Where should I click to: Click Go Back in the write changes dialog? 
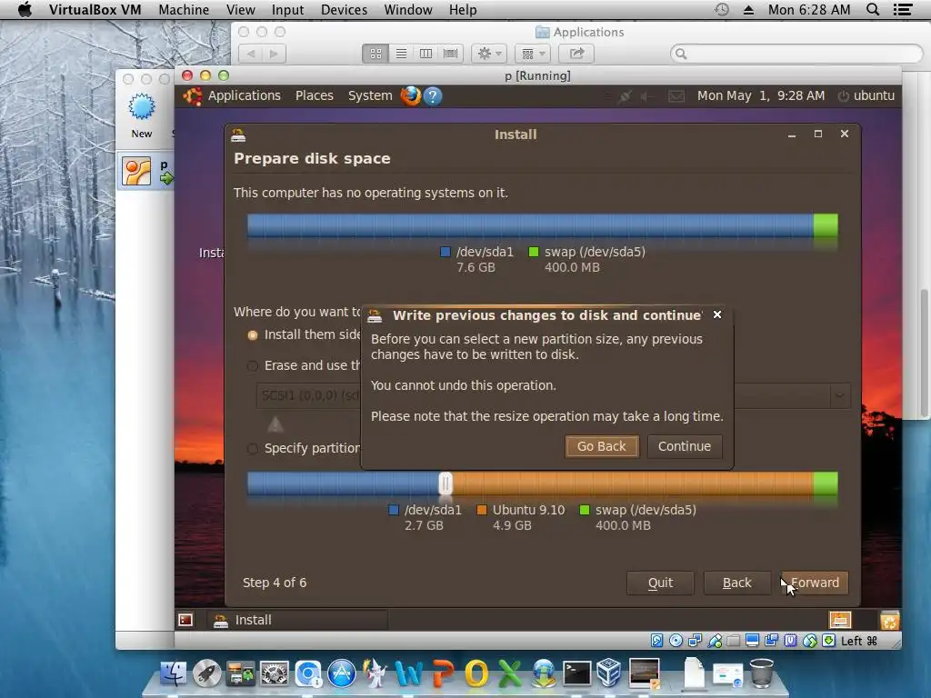point(602,446)
